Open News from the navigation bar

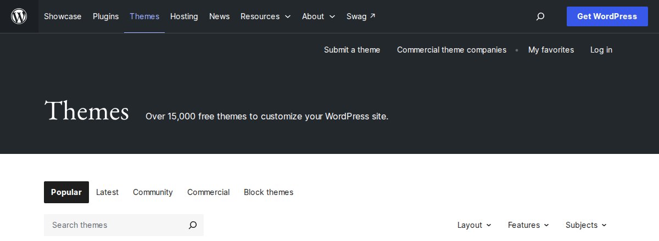pyautogui.click(x=219, y=16)
